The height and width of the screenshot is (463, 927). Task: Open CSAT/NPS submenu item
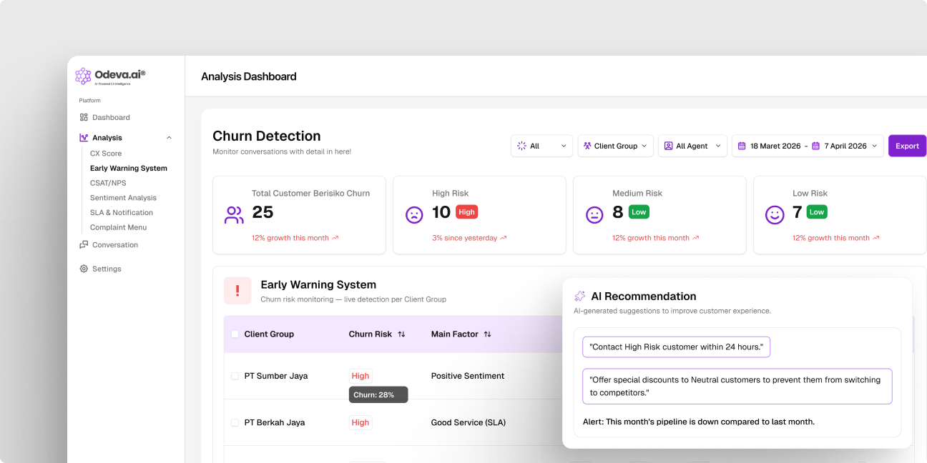108,183
